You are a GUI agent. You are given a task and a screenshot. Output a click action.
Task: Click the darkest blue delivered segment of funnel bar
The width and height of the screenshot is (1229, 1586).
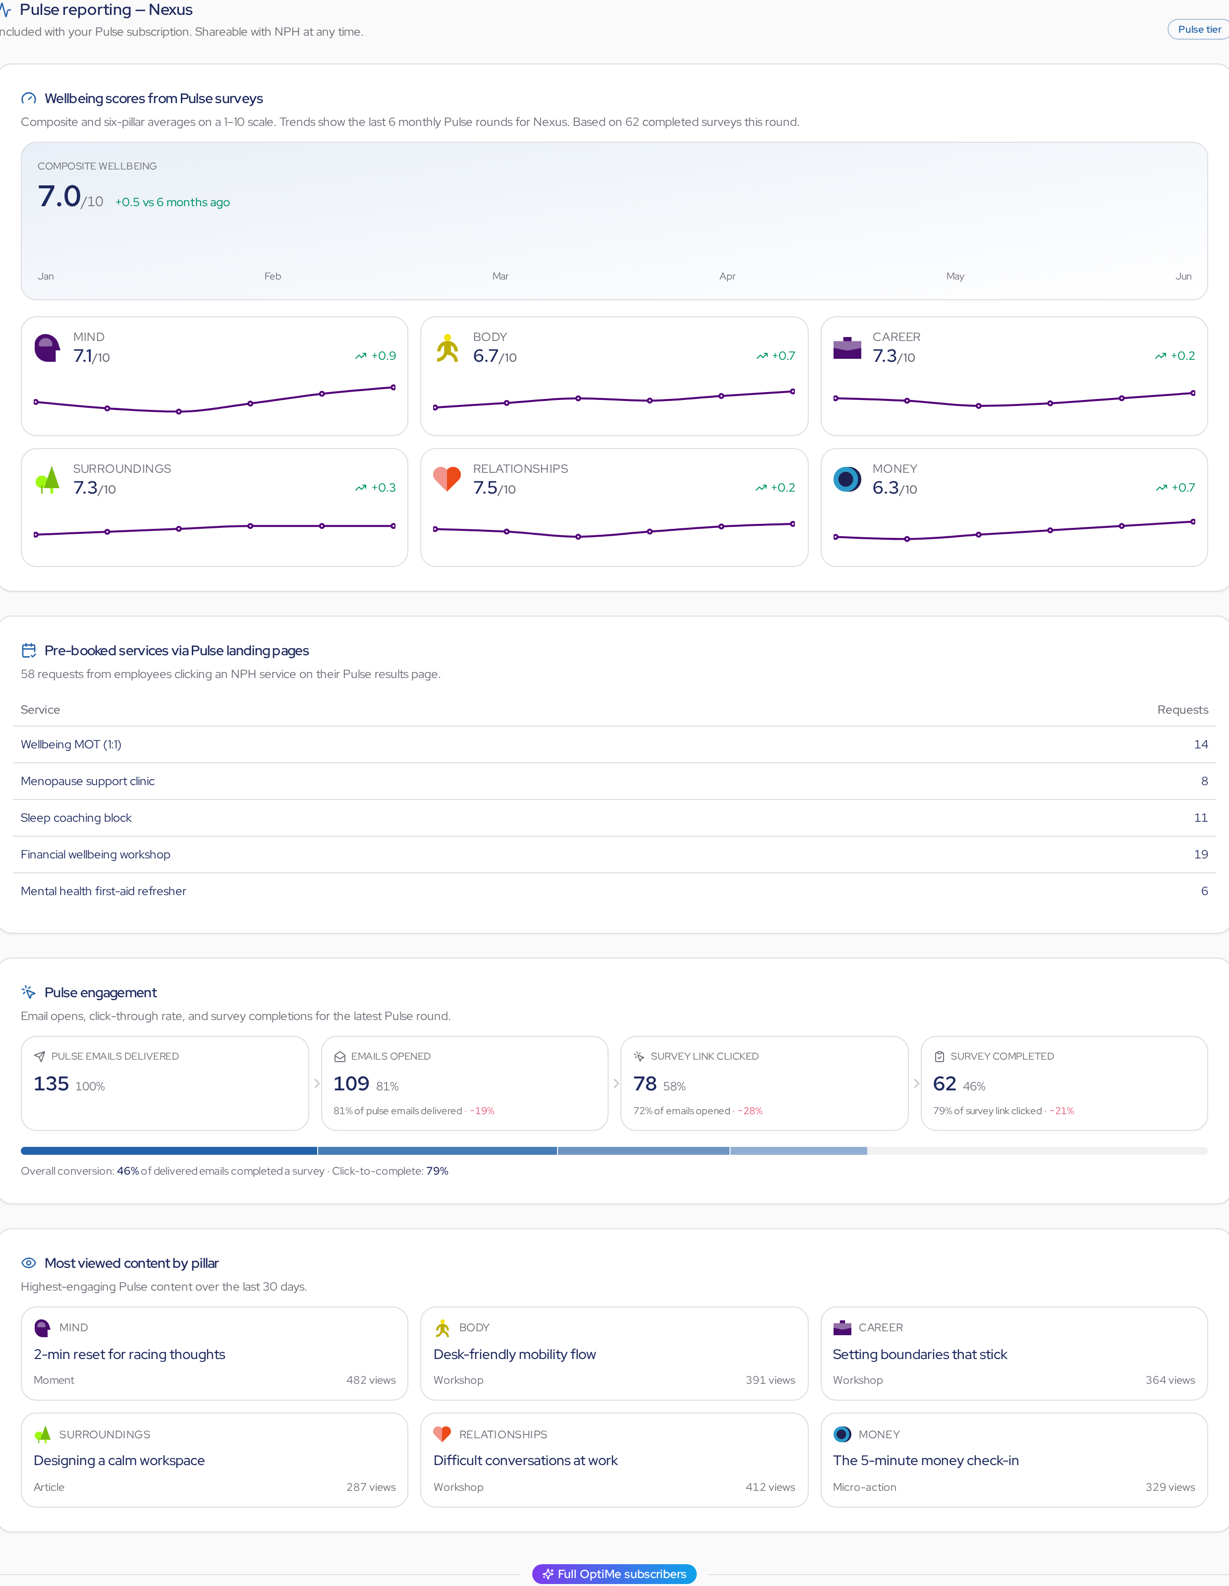pos(169,1151)
